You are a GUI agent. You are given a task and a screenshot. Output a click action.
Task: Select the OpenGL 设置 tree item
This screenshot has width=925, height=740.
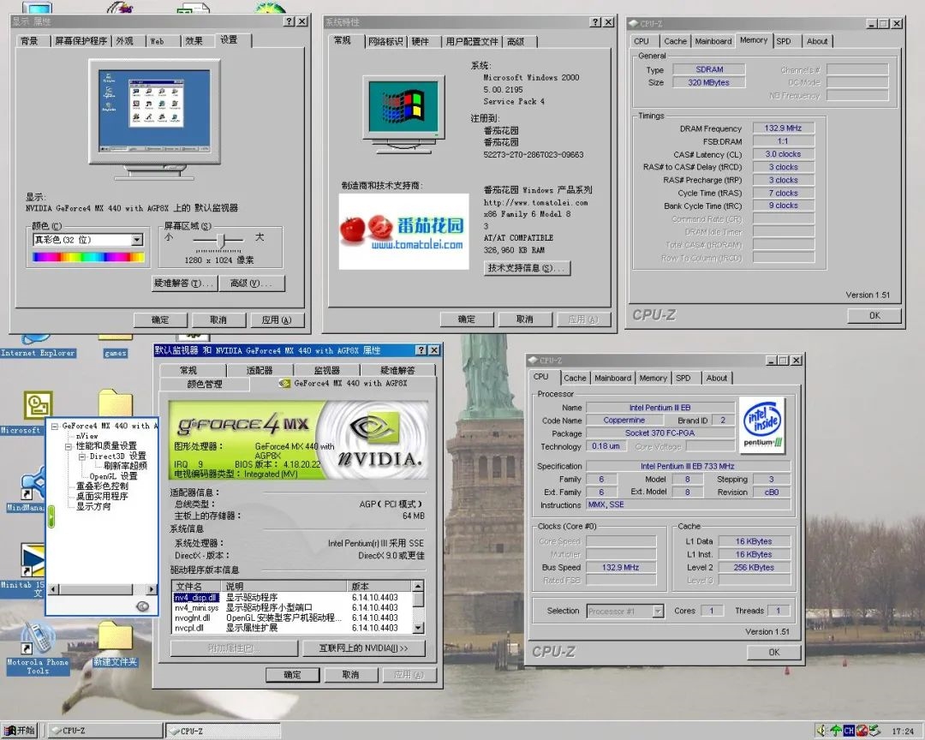[113, 476]
